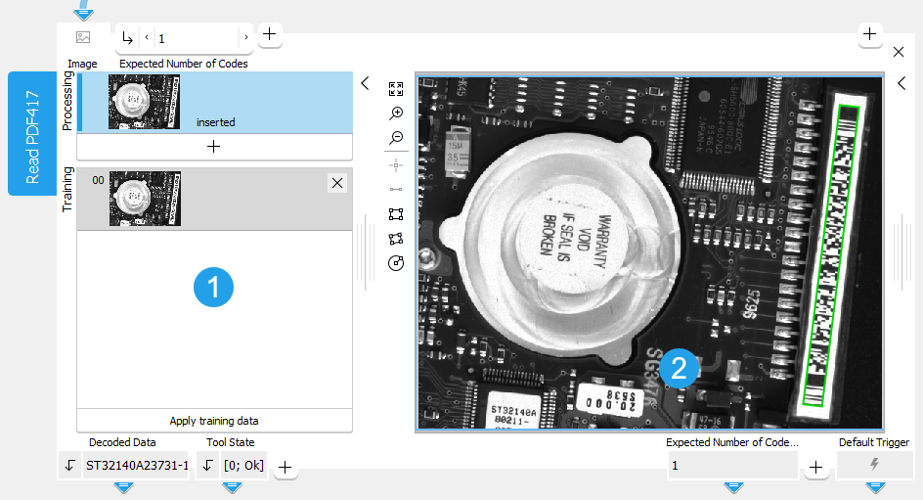Screen dimensions: 923x500
Task: Select the axis-aligned rectangle ROI tool
Action: pos(396,213)
